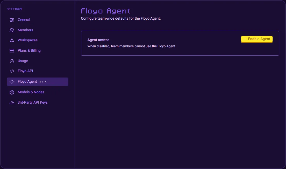Click the BETA badge next to Floyo Agent
Image resolution: width=286 pixels, height=169 pixels.
[x=43, y=82]
